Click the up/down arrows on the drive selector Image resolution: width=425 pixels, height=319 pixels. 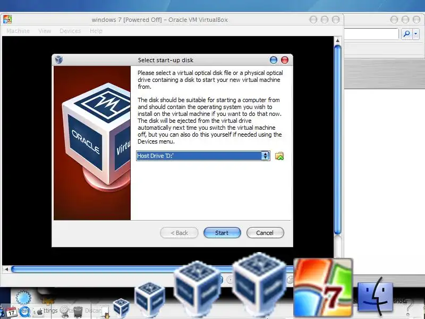[x=265, y=156]
